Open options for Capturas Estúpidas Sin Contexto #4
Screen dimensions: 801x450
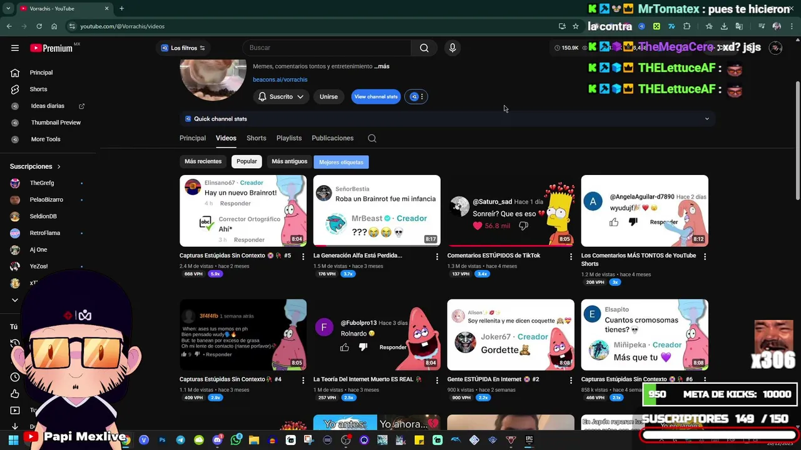[304, 381]
